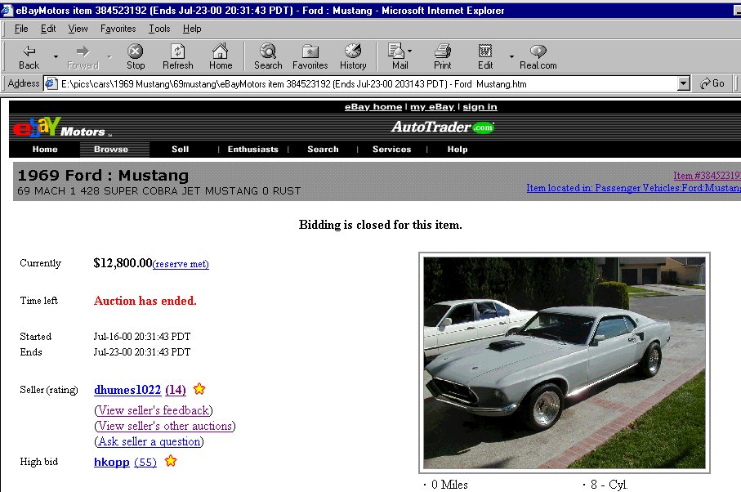Click Ask seller a question link
The width and height of the screenshot is (741, 492).
coord(149,441)
